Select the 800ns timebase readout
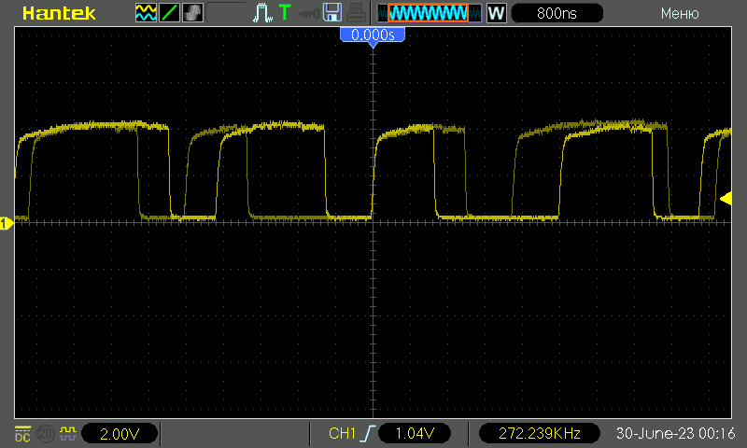This screenshot has height=448, width=747. [x=557, y=14]
